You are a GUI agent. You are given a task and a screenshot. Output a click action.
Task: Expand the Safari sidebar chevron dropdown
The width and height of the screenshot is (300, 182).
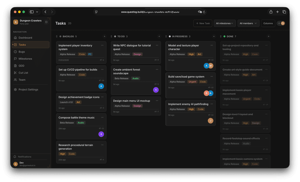point(37,12)
